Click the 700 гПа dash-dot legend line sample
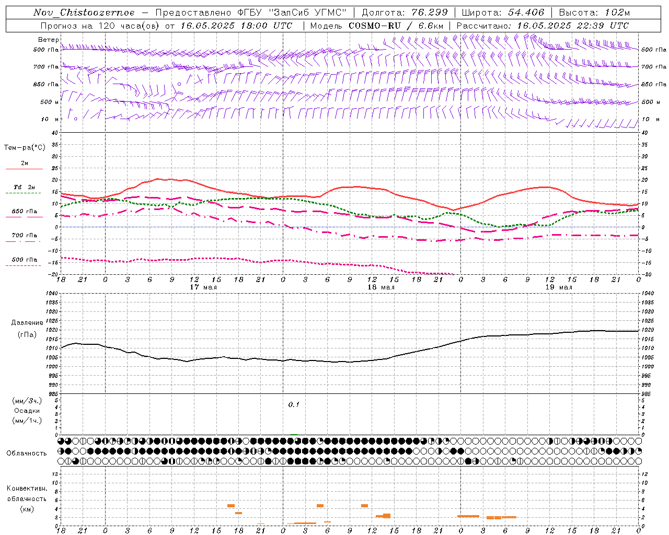669x535 pixels. 23,241
